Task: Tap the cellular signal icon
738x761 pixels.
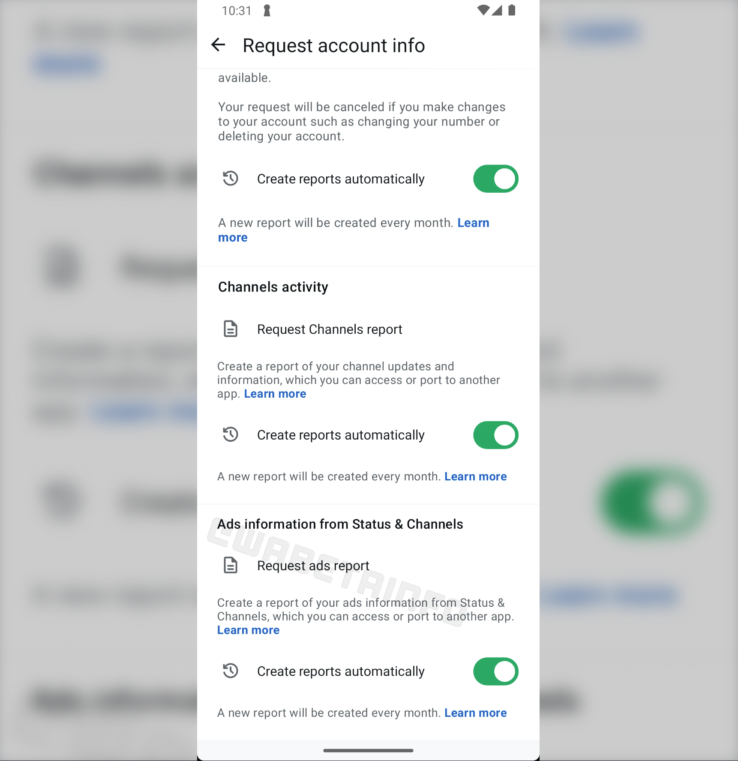Action: click(x=497, y=10)
